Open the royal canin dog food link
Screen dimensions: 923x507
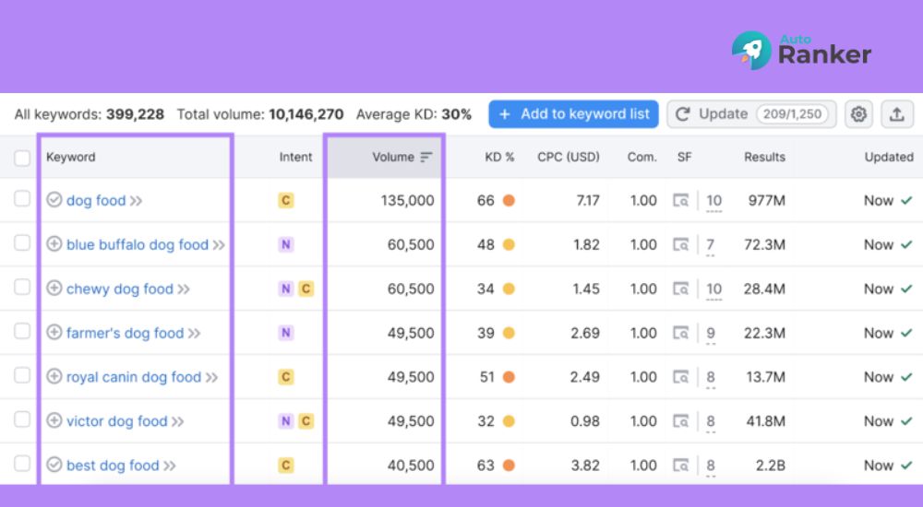(x=134, y=377)
